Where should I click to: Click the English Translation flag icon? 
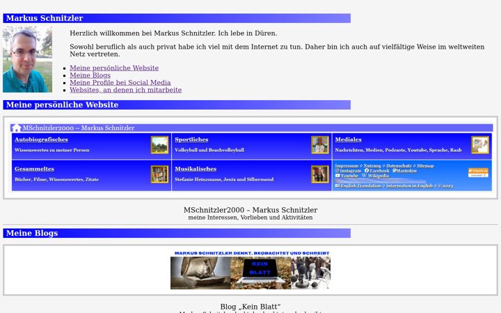coord(337,186)
